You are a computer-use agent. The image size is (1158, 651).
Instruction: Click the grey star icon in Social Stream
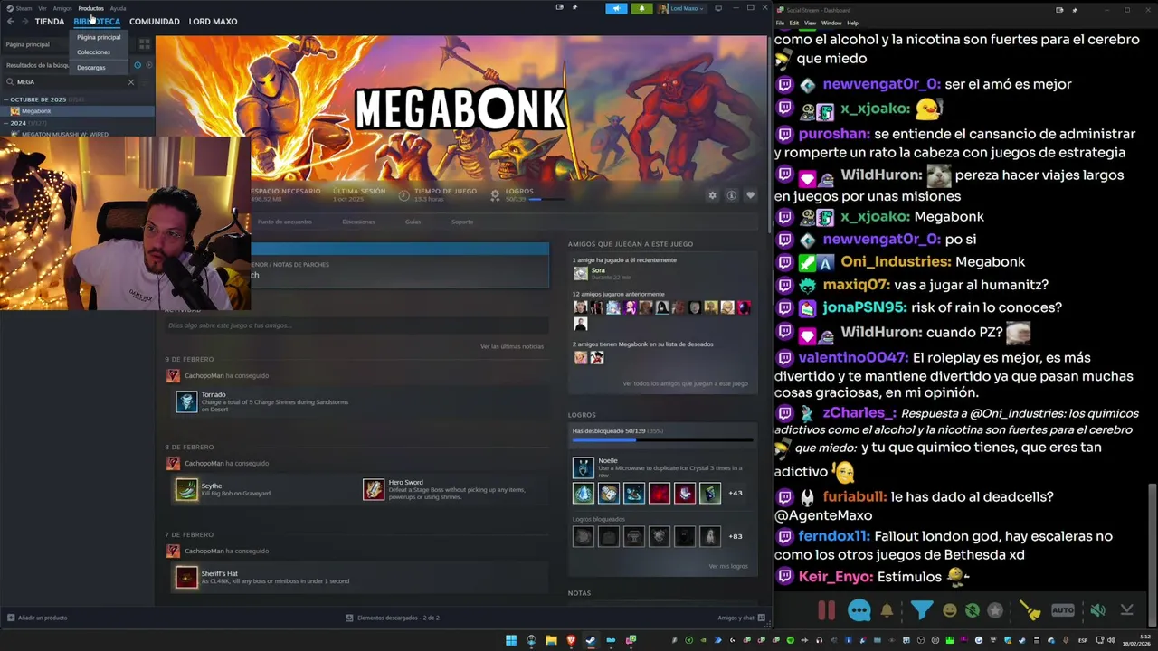pos(995,610)
